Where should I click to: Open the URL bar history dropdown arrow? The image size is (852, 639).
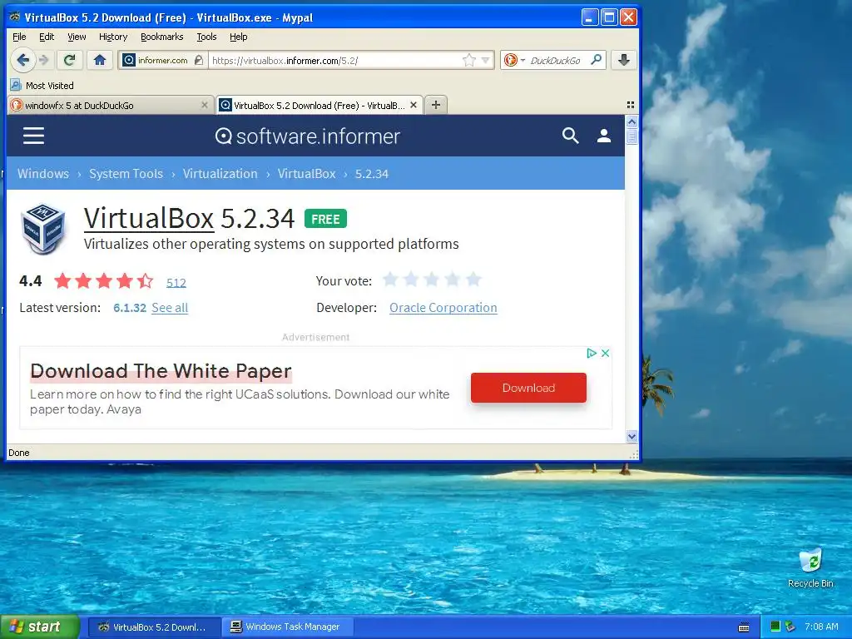[x=485, y=60]
